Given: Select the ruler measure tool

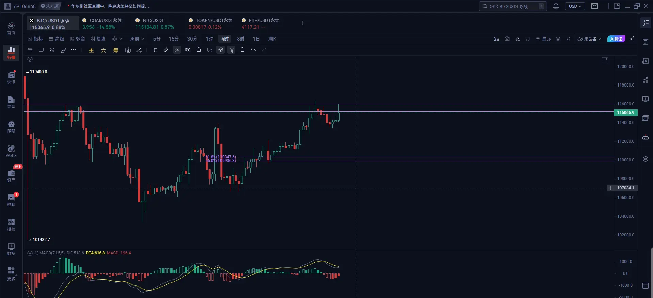Looking at the screenshot, I should click(166, 50).
